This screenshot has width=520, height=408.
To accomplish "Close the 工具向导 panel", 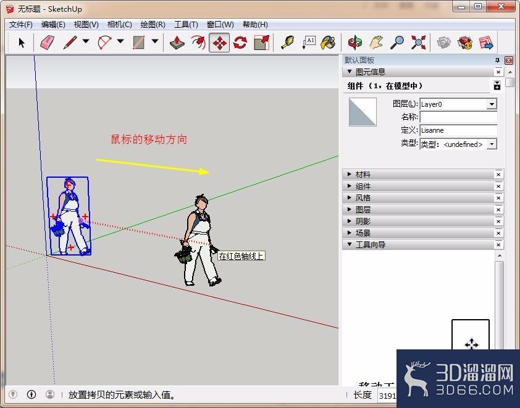I will (498, 244).
